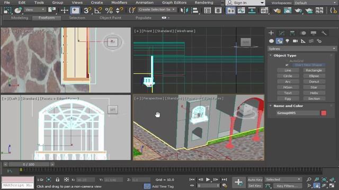Open the Modify panel icon

pyautogui.click(x=282, y=33)
